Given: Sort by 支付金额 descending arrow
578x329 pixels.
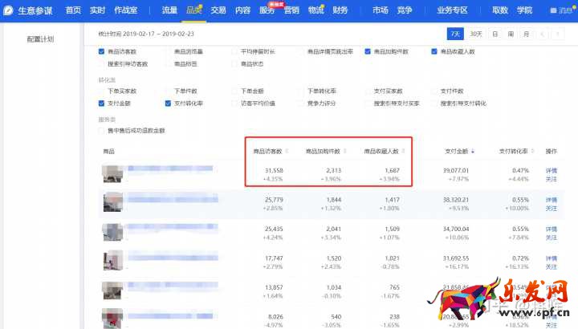Looking at the screenshot, I should click(473, 151).
